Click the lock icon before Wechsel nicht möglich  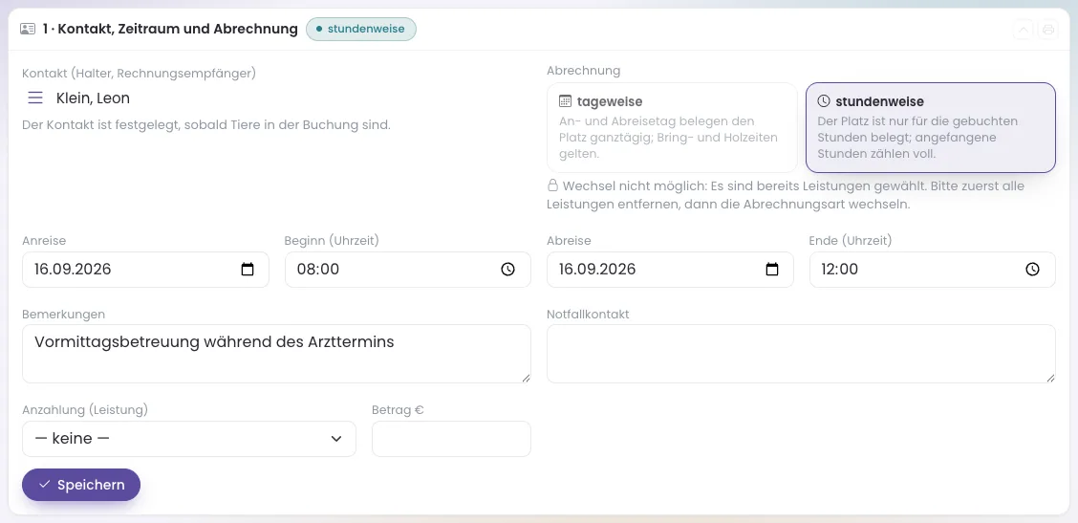coord(552,185)
